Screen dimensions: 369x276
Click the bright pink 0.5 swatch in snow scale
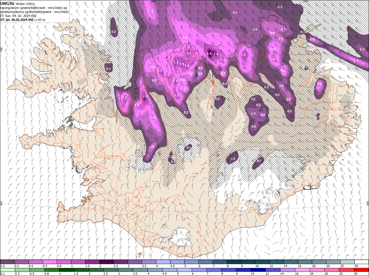click(x=50, y=262)
